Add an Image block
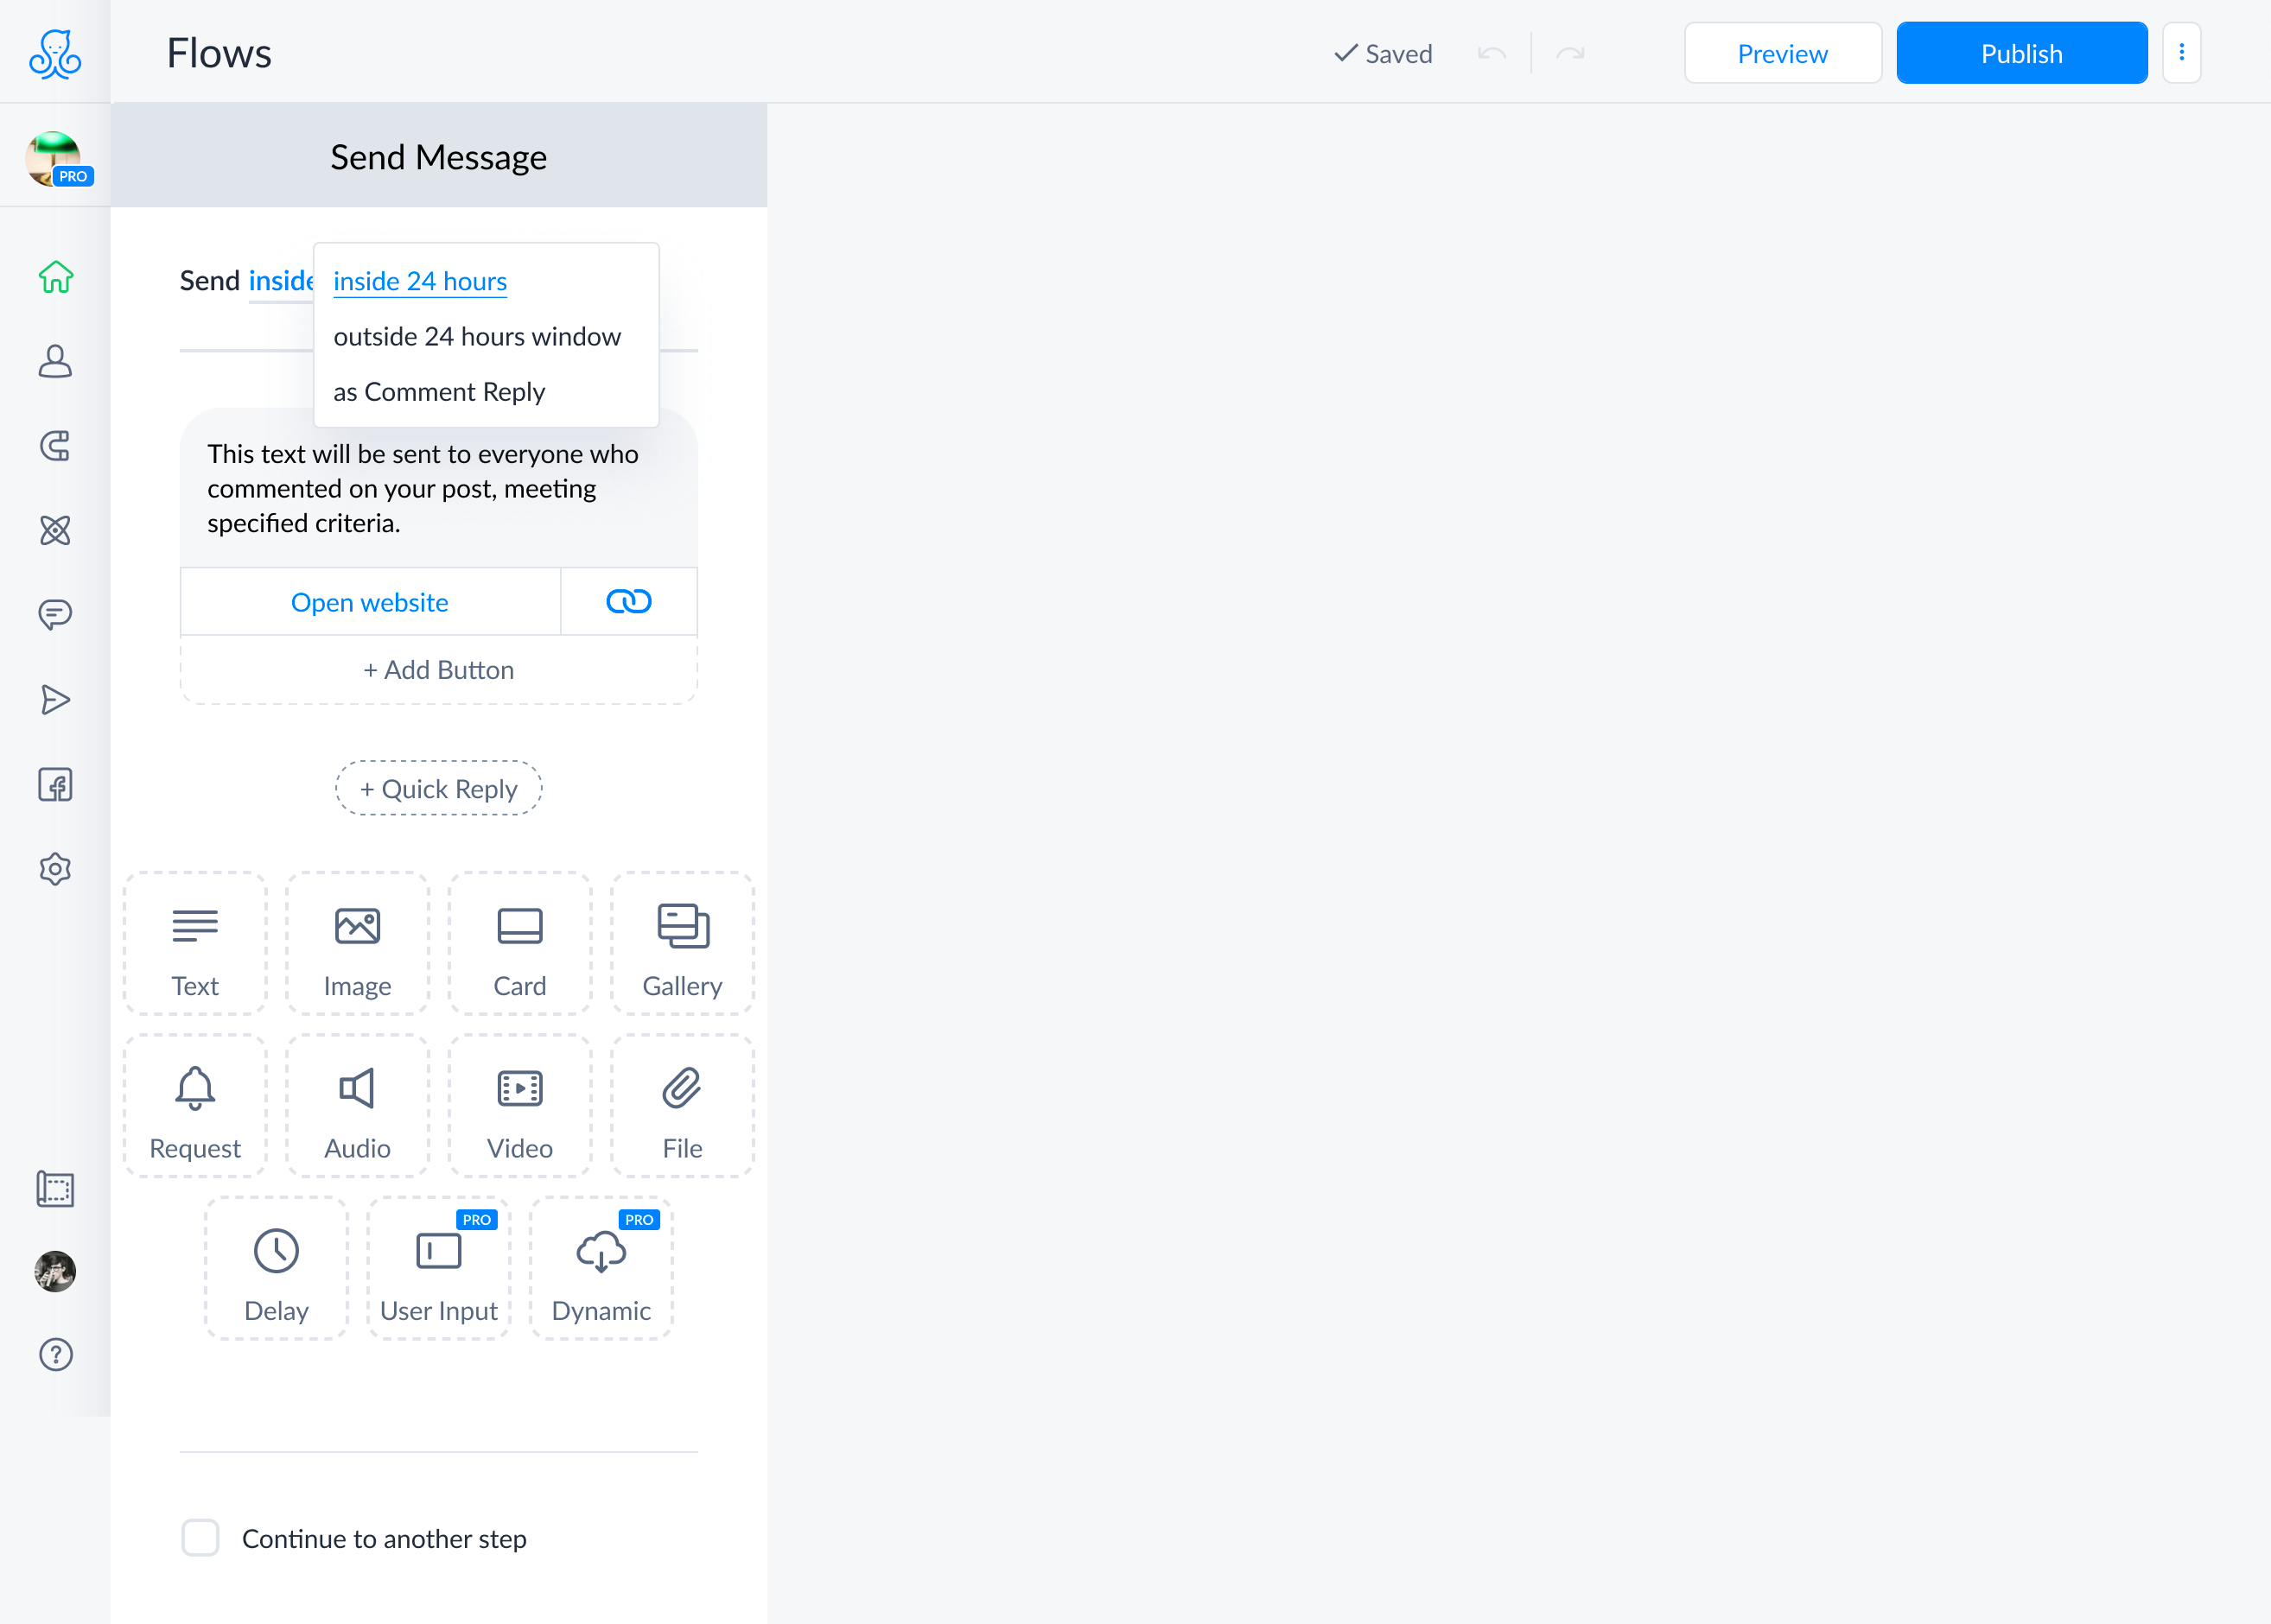The image size is (2271, 1624). 357,944
